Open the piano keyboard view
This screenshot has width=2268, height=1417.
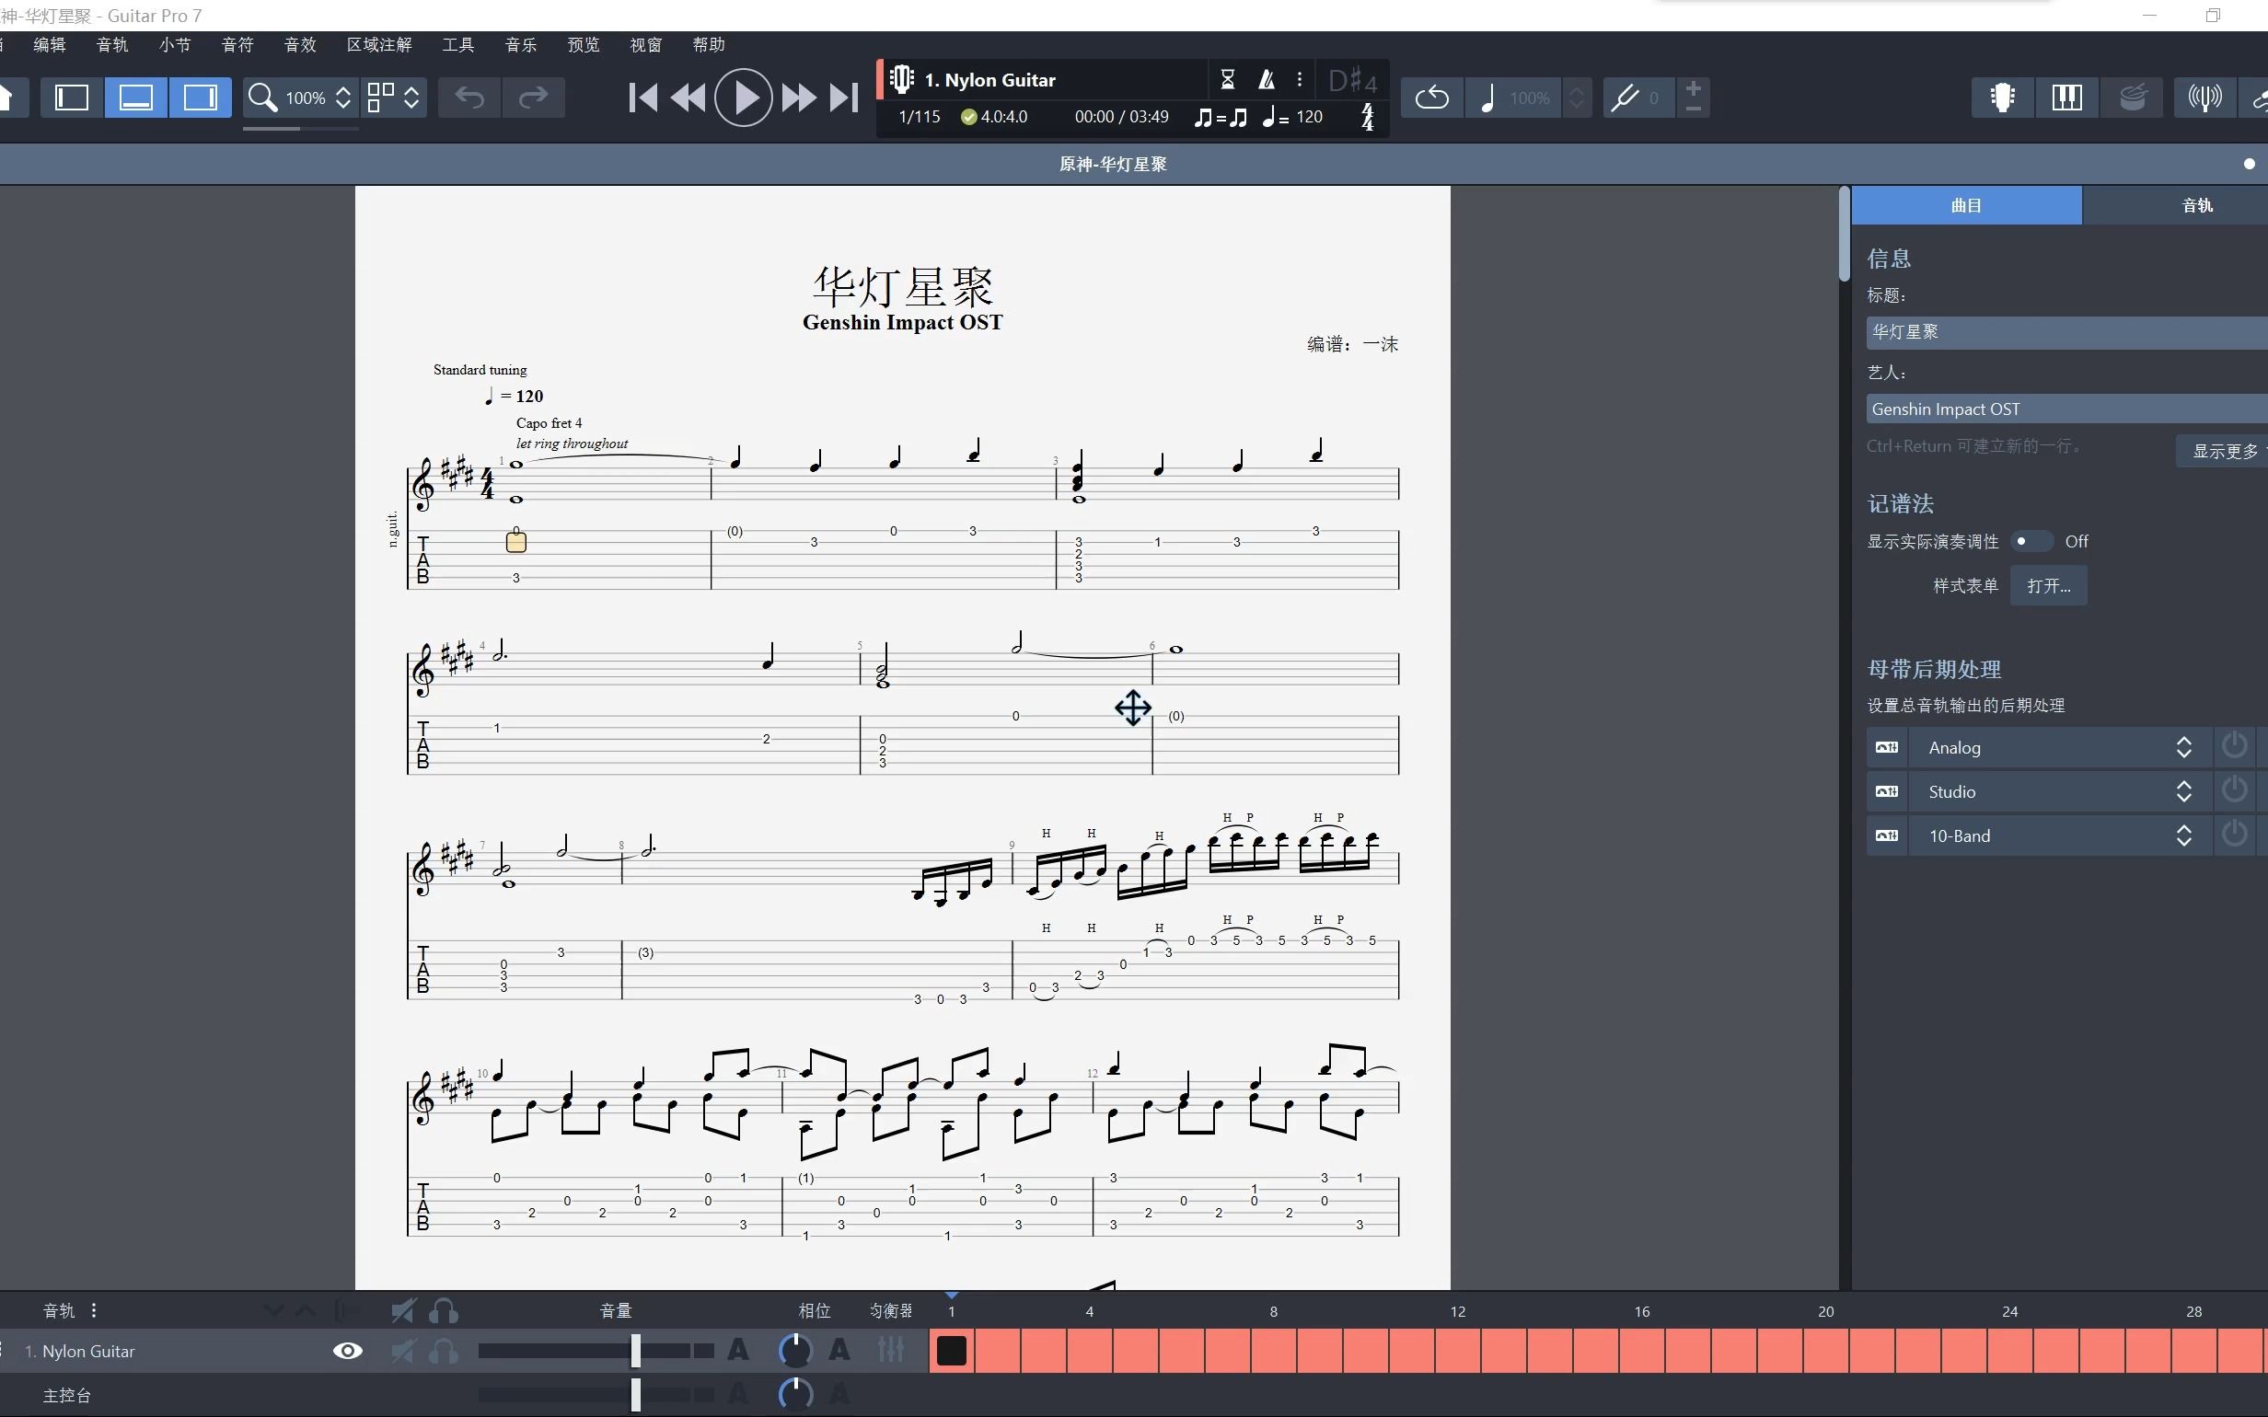(x=2066, y=98)
